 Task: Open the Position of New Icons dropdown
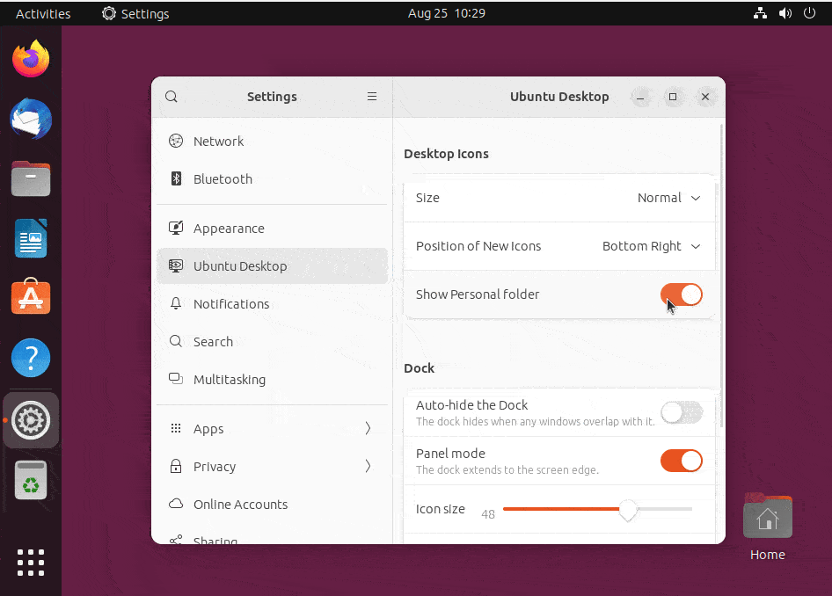tap(651, 246)
